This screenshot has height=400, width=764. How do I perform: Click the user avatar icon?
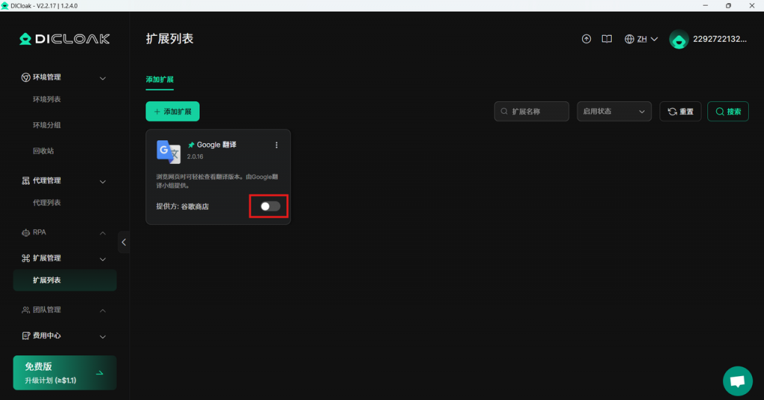[x=678, y=39]
